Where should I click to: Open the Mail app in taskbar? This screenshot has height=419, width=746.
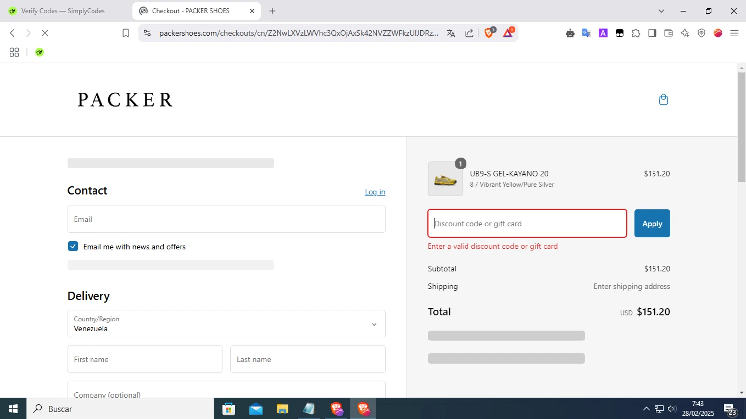pos(256,409)
